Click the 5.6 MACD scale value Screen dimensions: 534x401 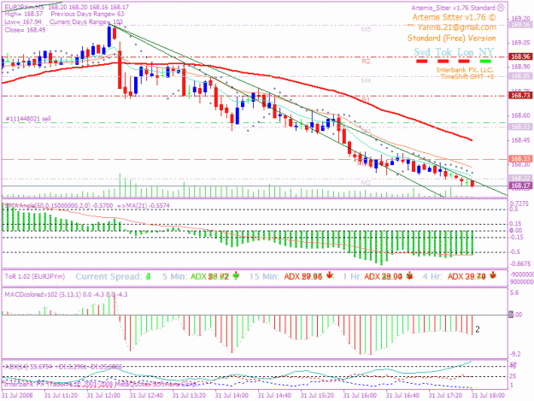(x=513, y=293)
